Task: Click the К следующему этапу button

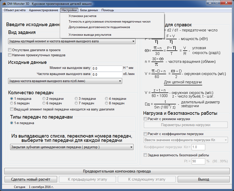Action: (x=147, y=179)
